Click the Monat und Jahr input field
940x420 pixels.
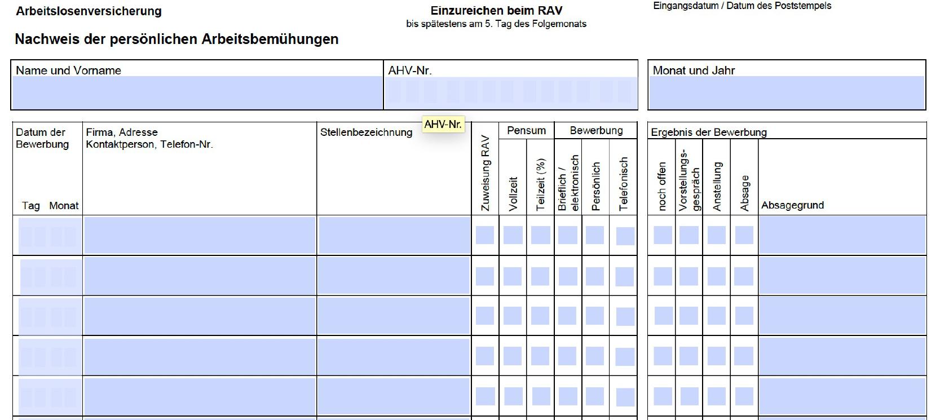coord(787,92)
